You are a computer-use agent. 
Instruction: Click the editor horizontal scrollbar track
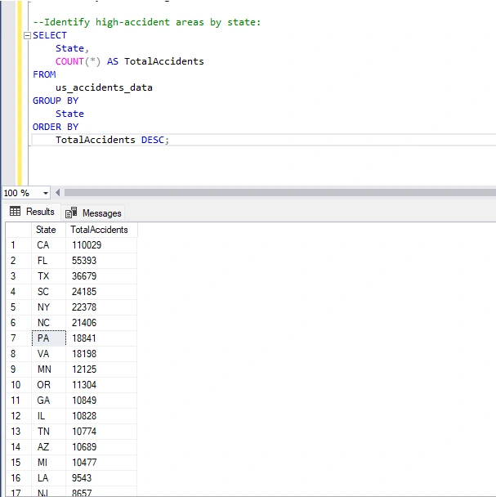[x=279, y=193]
